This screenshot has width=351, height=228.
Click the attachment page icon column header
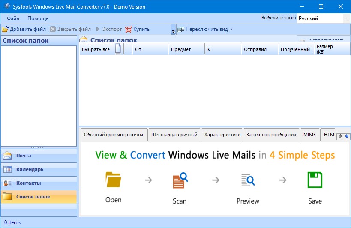118,48
